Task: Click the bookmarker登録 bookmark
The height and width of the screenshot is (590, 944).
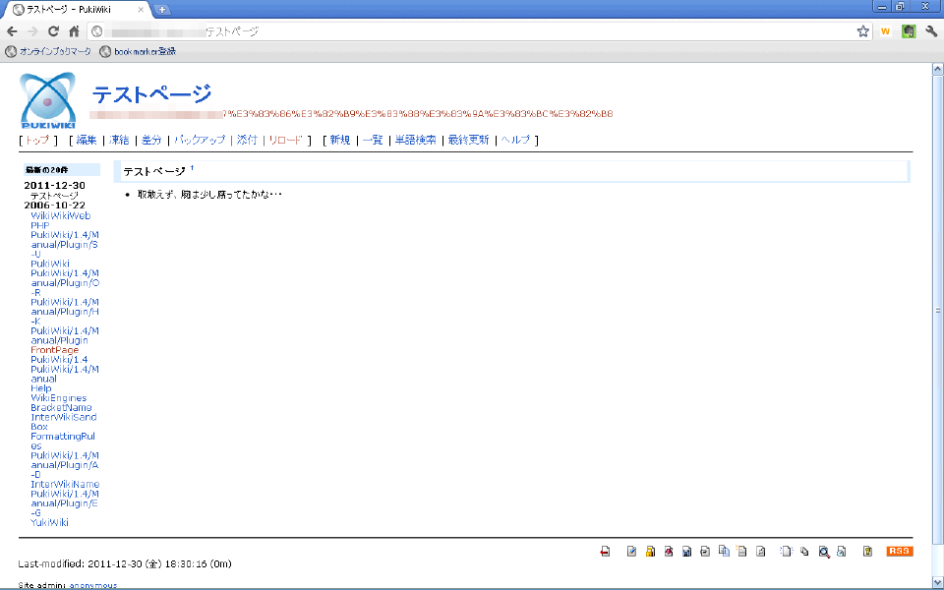Action: pos(138,52)
